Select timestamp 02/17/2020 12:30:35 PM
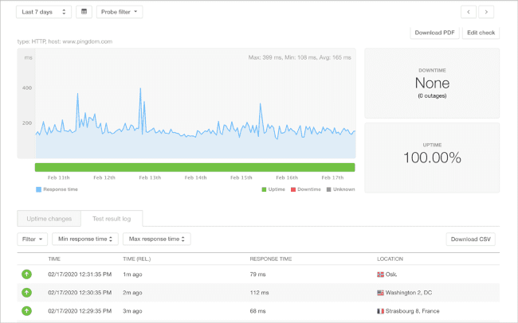The height and width of the screenshot is (323, 518). [80, 293]
